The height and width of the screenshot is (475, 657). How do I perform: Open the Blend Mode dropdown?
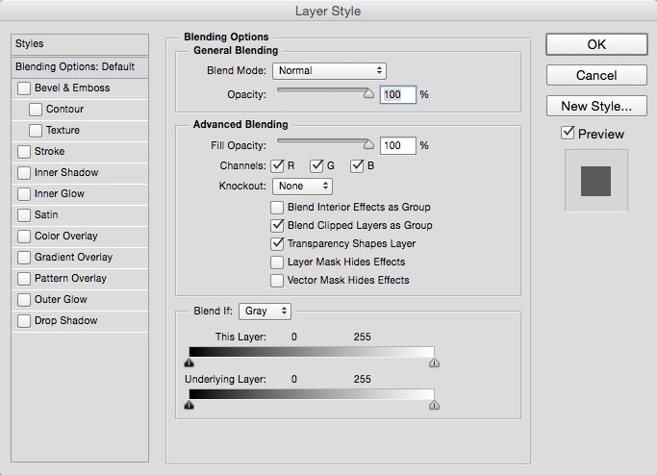coord(329,71)
